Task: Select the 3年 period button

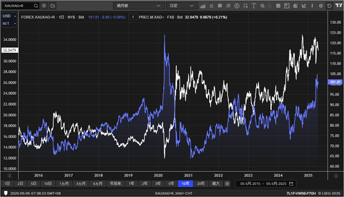Action: [x=158, y=184]
